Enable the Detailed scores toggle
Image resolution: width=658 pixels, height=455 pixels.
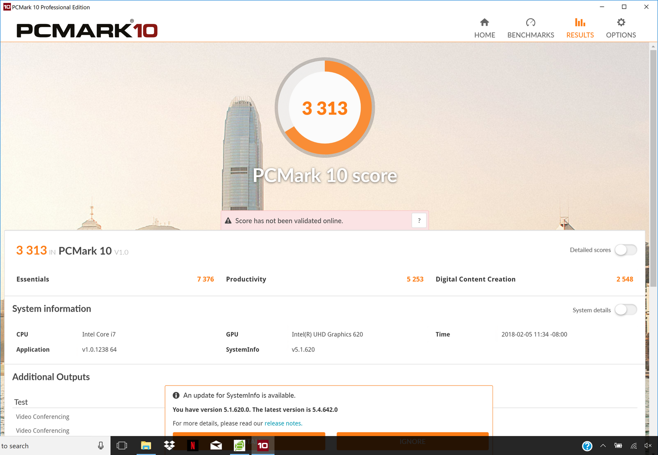(625, 250)
